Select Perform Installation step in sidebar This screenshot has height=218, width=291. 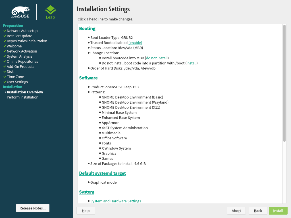click(x=22, y=97)
